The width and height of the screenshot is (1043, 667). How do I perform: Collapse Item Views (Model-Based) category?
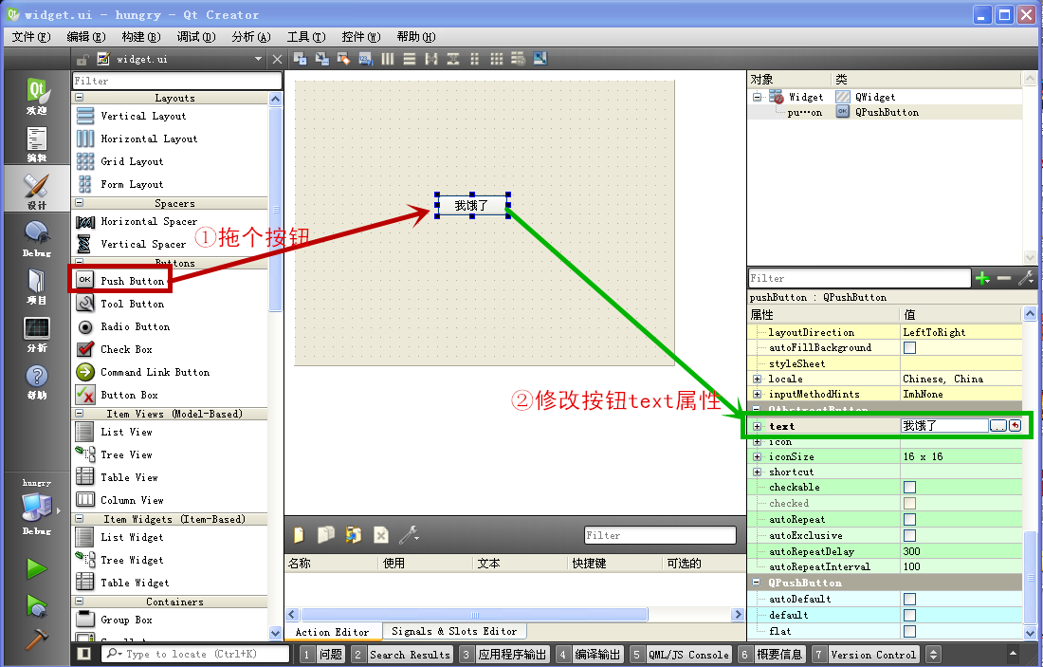click(79, 414)
